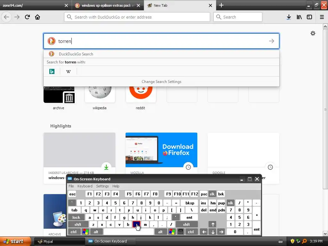Image resolution: width=328 pixels, height=246 pixels.
Task: Click the browser back arrow
Action: [6, 17]
